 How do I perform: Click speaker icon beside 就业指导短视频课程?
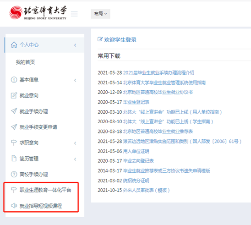[14, 205]
